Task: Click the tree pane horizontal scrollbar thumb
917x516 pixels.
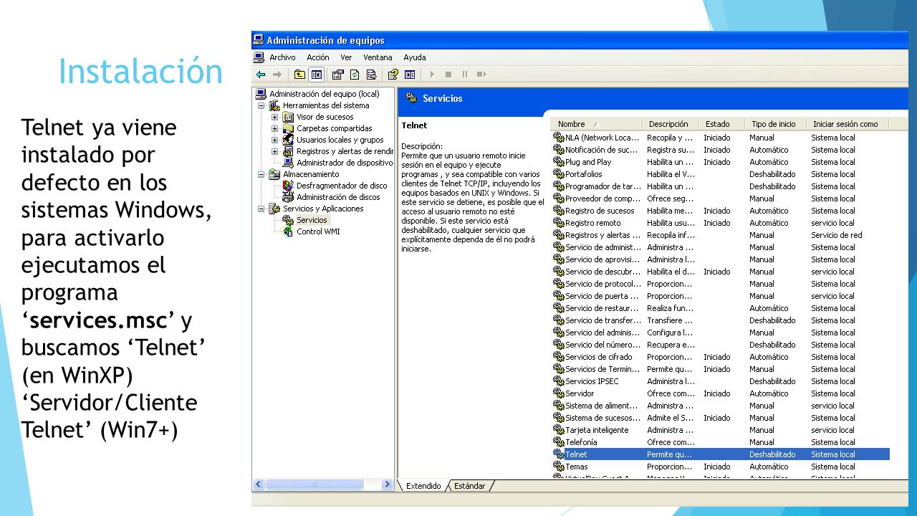Action: pyautogui.click(x=313, y=484)
